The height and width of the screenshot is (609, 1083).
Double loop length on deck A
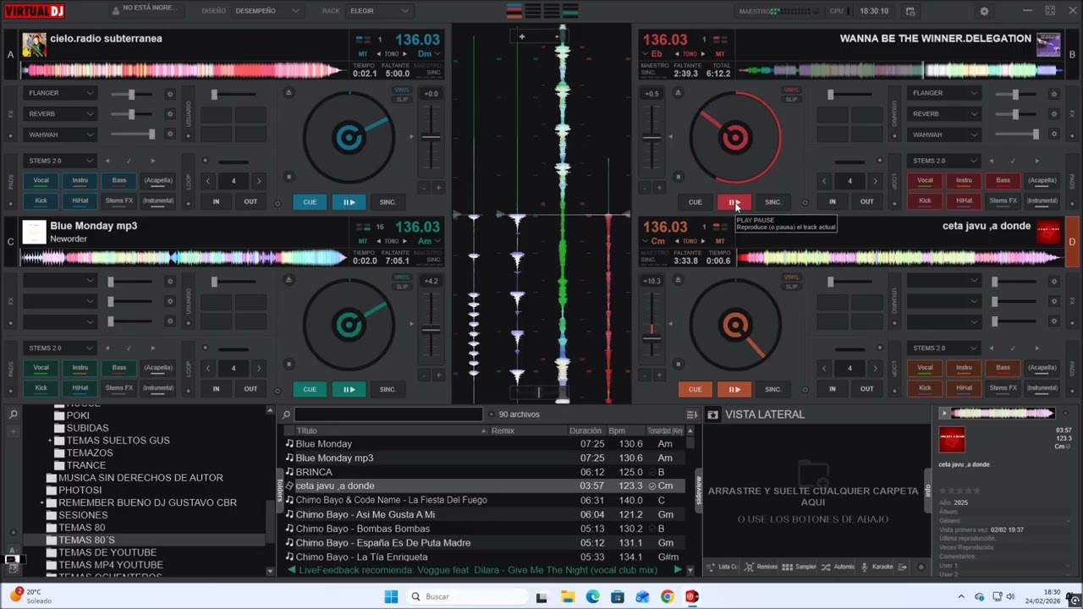259,181
